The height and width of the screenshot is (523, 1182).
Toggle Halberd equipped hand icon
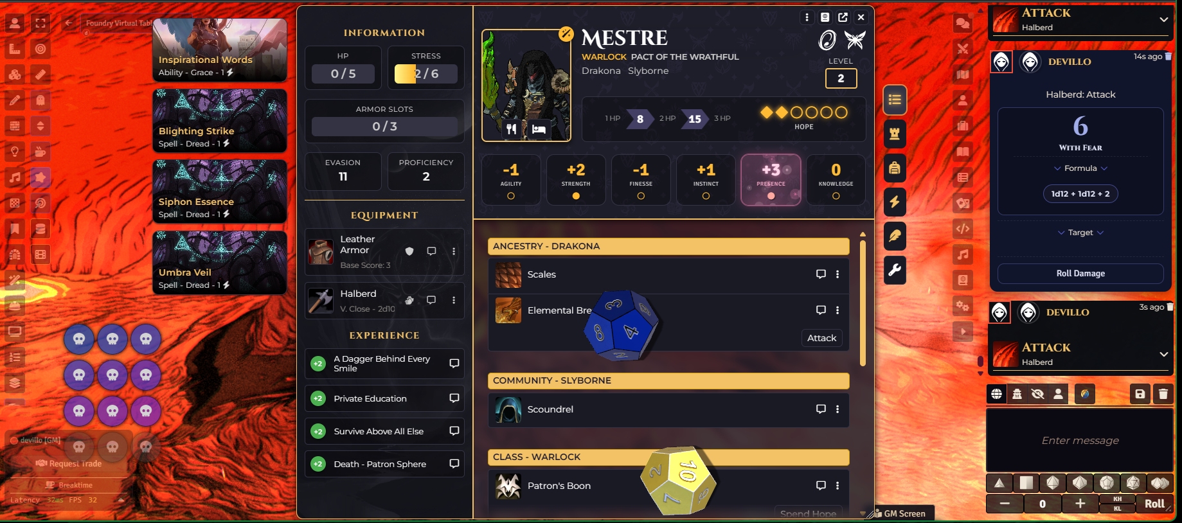[x=409, y=300]
